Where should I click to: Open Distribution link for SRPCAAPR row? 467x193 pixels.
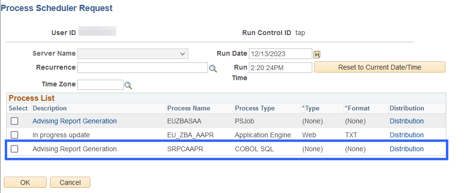click(406, 149)
